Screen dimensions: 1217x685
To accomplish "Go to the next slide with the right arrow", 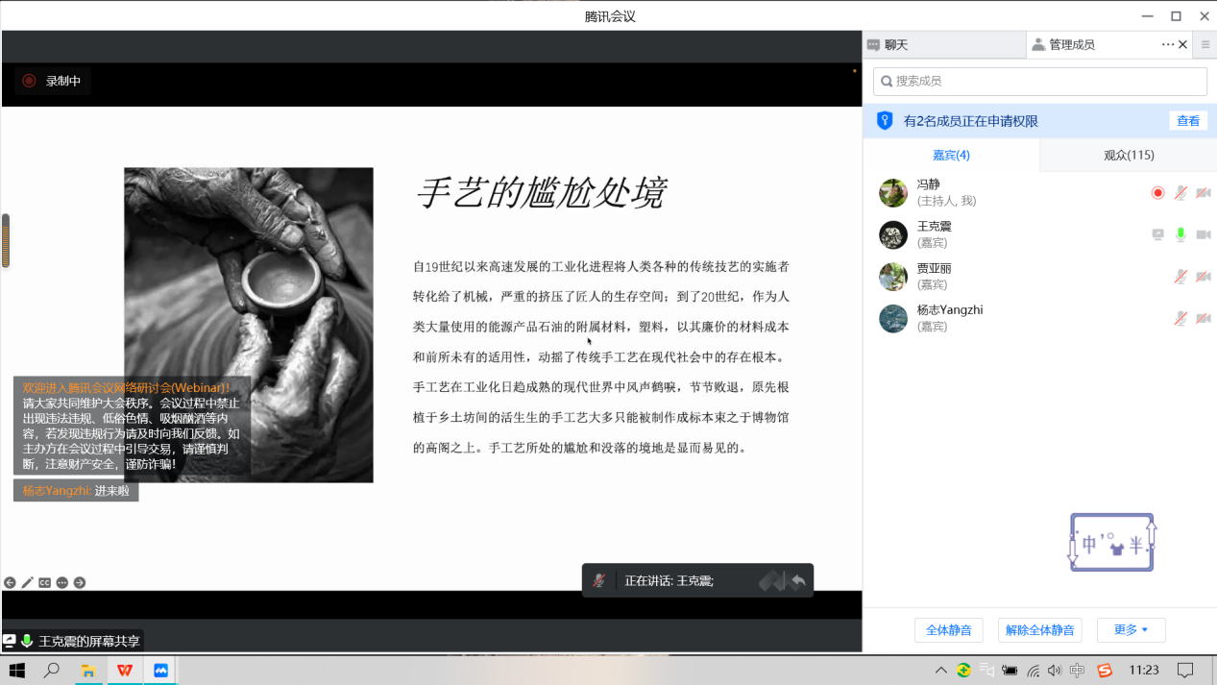I will click(x=80, y=582).
